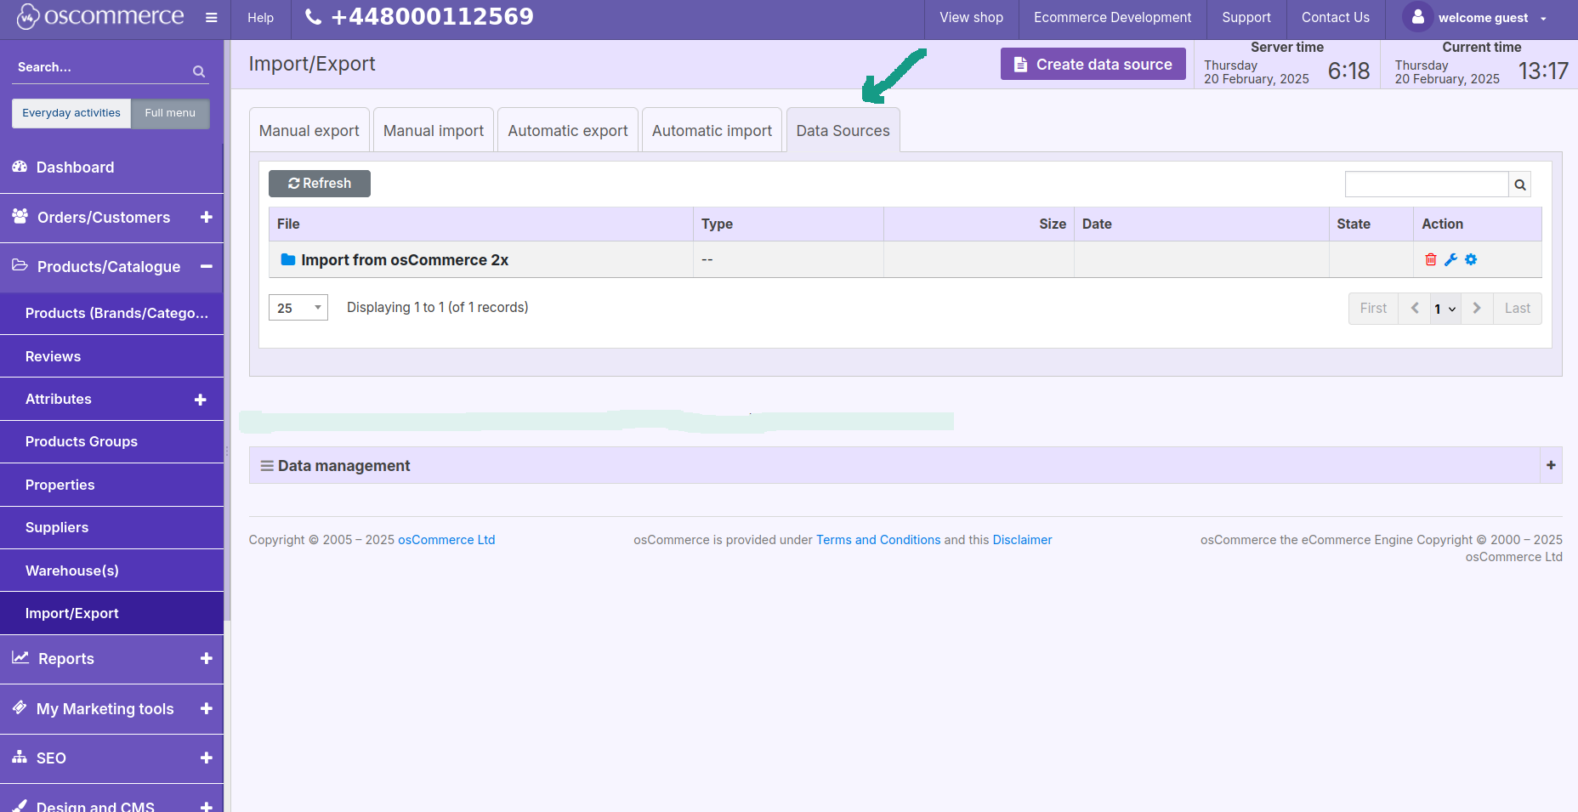This screenshot has width=1578, height=812.
Task: Delete the osCommerce 2x data source
Action: point(1431,259)
